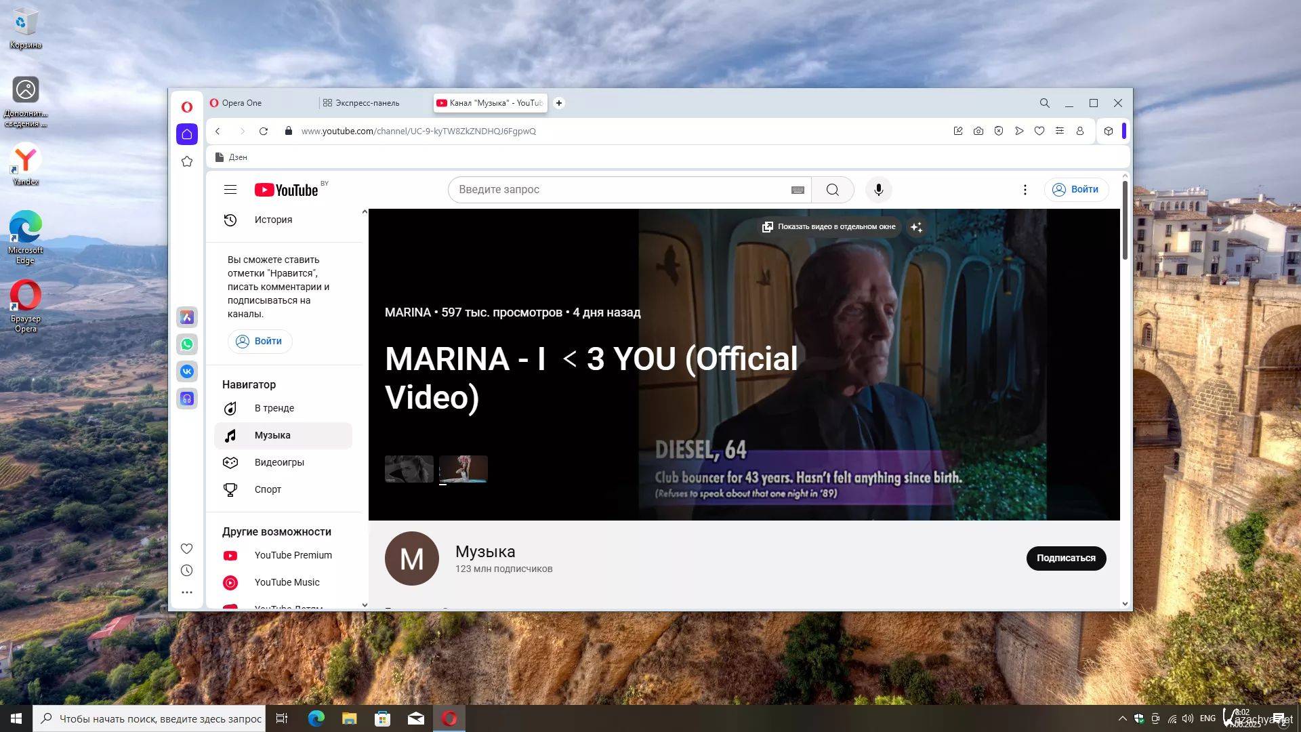Open Opera Easy Setup panel
This screenshot has height=732, width=1301.
point(1060,131)
